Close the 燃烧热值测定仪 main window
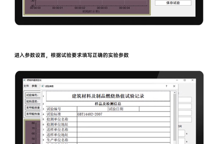217x144 pixels. pyautogui.click(x=192, y=80)
